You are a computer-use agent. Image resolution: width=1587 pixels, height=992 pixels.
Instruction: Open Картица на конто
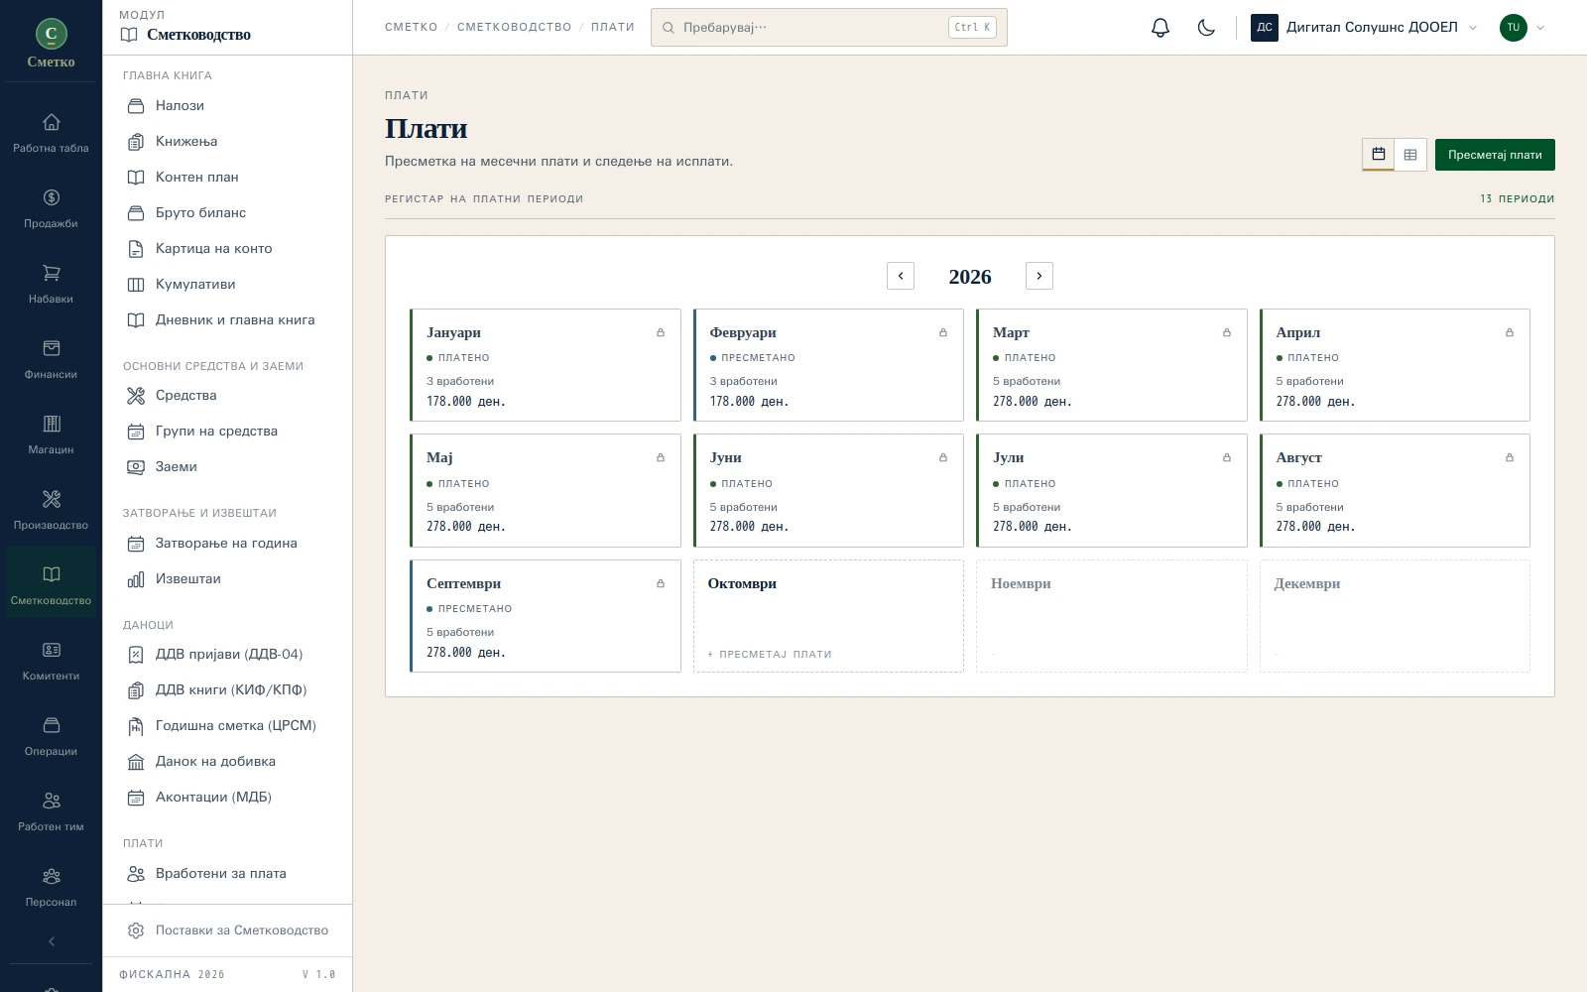(x=227, y=248)
